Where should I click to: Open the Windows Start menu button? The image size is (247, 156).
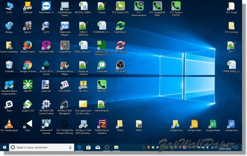click(4, 147)
